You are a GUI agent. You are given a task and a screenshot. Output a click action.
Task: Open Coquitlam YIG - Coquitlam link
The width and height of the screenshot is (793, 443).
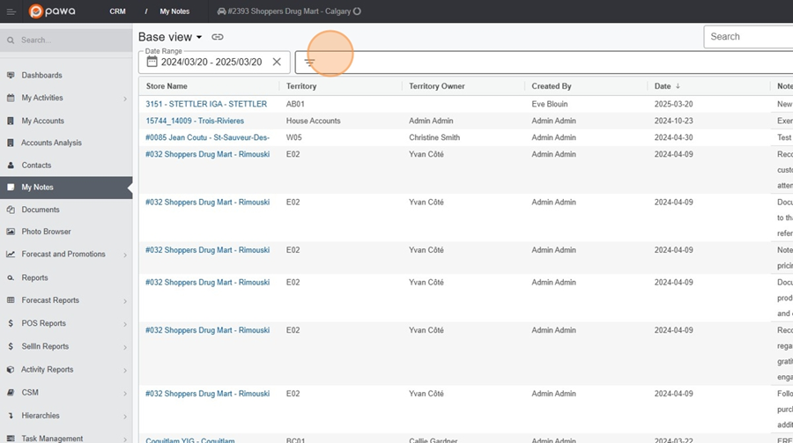190,440
